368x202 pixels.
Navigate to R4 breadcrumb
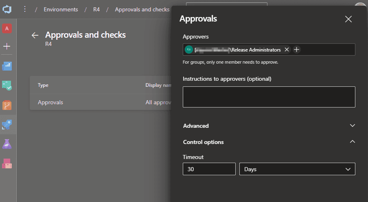pyautogui.click(x=96, y=9)
